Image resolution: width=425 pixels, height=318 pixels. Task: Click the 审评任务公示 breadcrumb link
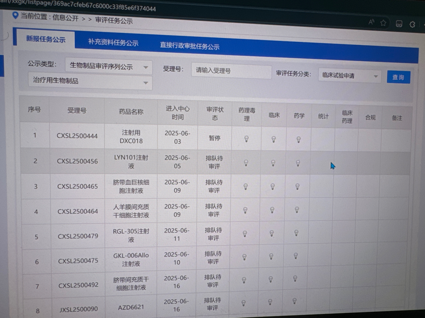(114, 21)
